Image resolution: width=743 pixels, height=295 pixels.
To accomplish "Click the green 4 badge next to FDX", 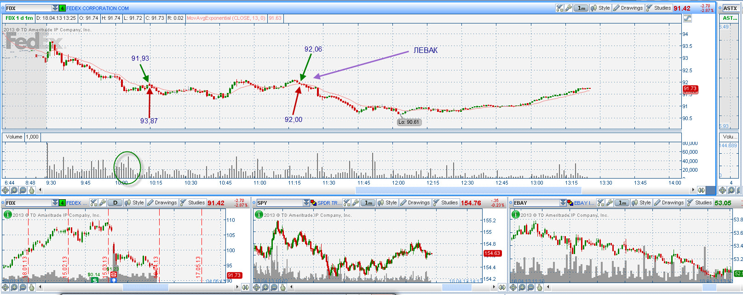I will click(x=62, y=8).
